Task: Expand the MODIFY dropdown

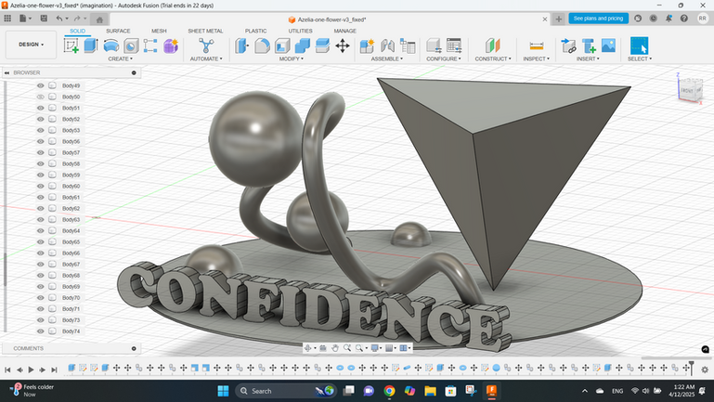Action: [x=292, y=58]
